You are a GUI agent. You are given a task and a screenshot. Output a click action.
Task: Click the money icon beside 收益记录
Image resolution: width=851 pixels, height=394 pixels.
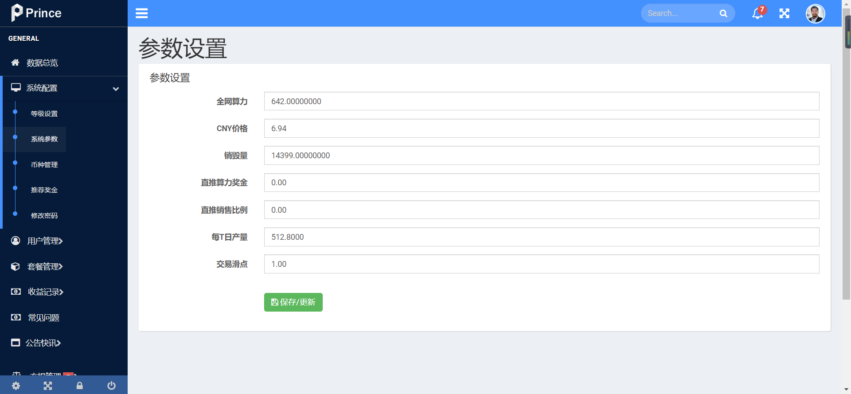(16, 292)
